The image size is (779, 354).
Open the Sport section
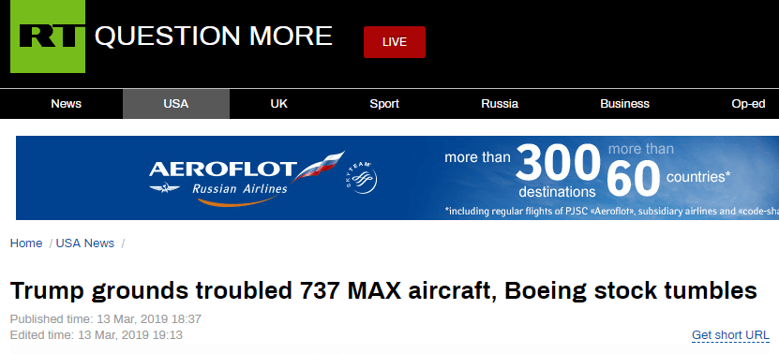[384, 104]
